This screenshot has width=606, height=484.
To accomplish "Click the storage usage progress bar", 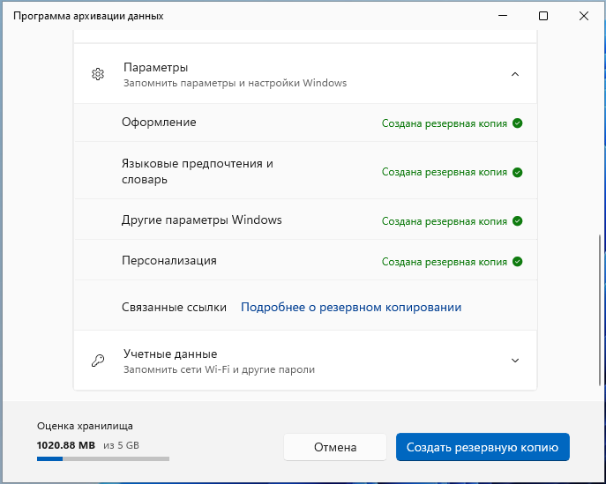I will click(103, 459).
